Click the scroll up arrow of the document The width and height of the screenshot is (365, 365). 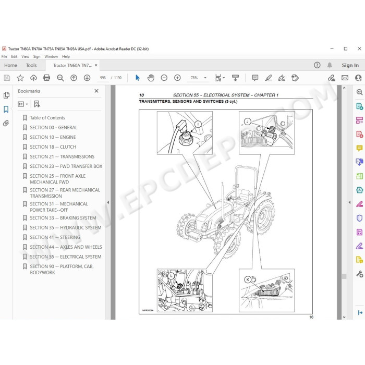[x=344, y=88]
